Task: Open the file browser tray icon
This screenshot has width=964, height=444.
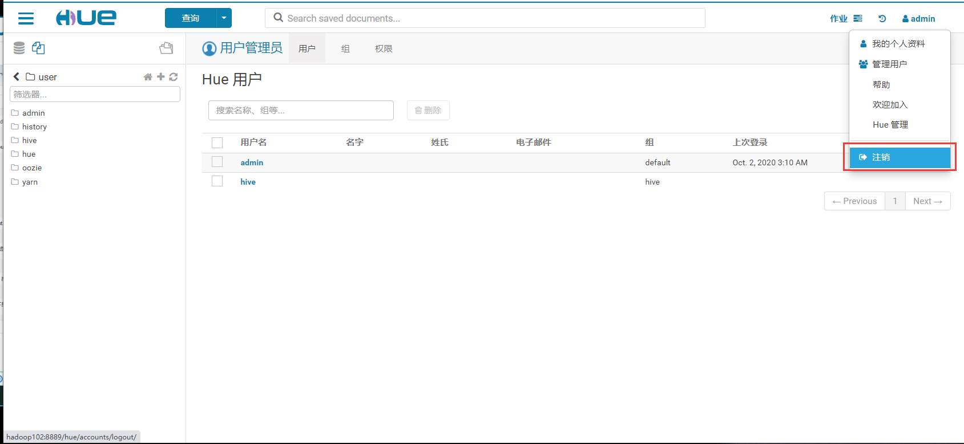Action: pos(166,48)
